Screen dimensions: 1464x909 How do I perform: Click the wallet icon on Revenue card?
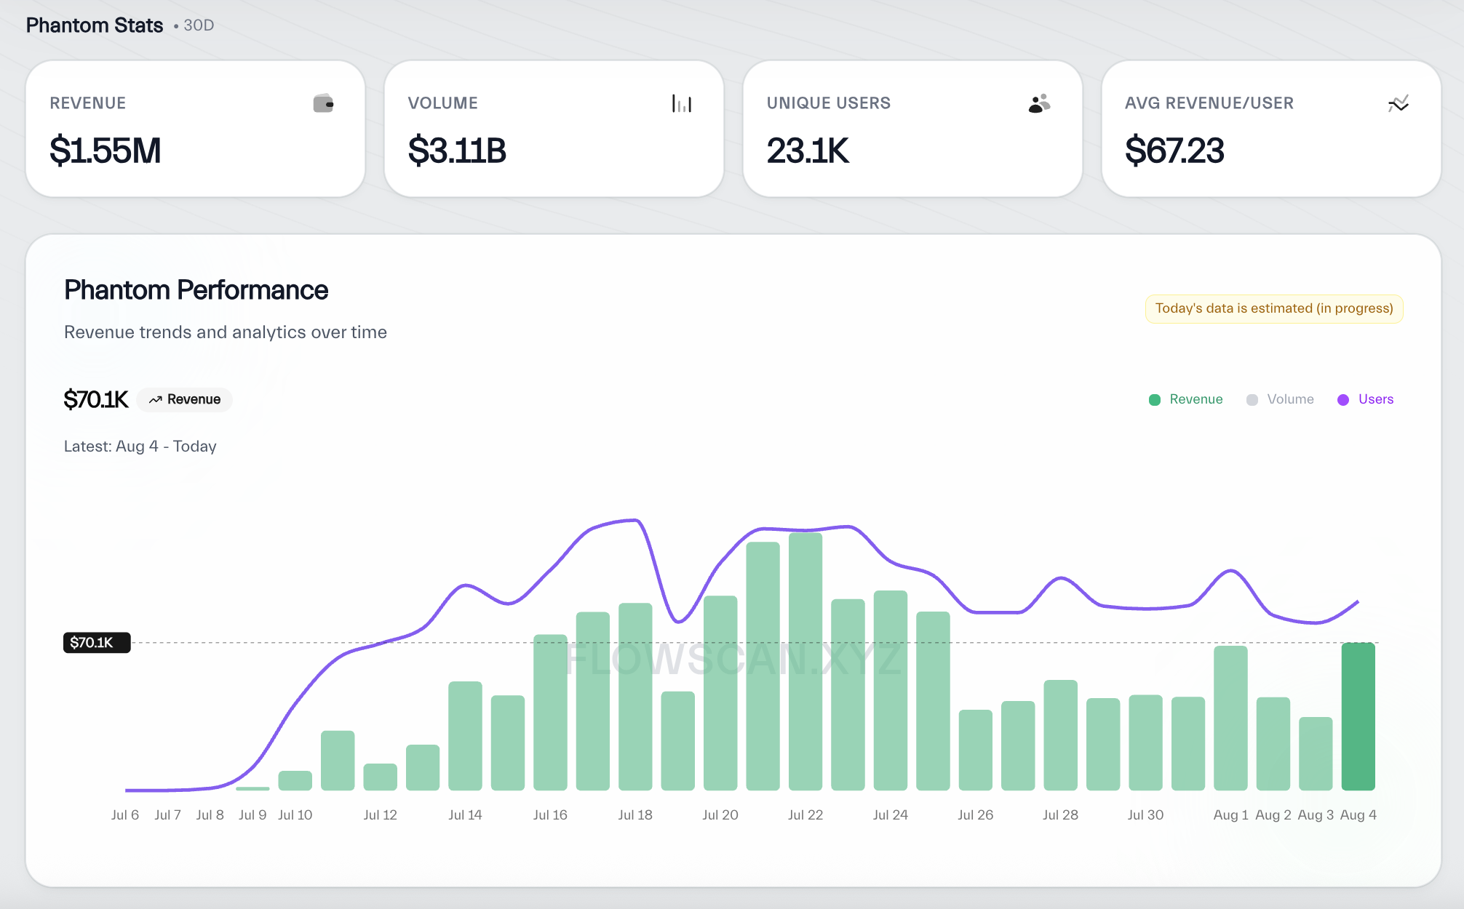(x=323, y=104)
